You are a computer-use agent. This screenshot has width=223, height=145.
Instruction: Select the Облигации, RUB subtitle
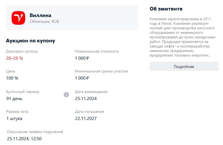pyautogui.click(x=44, y=21)
